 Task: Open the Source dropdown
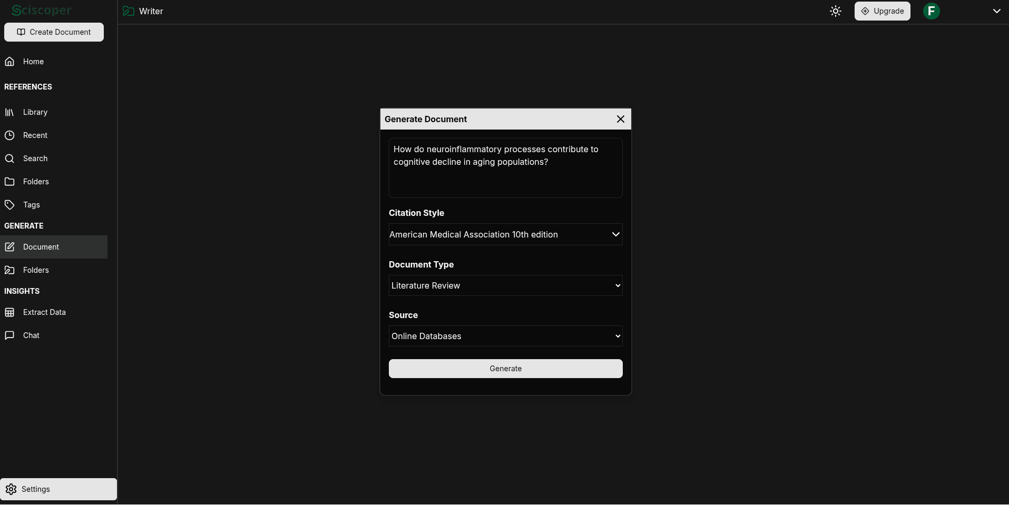point(505,336)
